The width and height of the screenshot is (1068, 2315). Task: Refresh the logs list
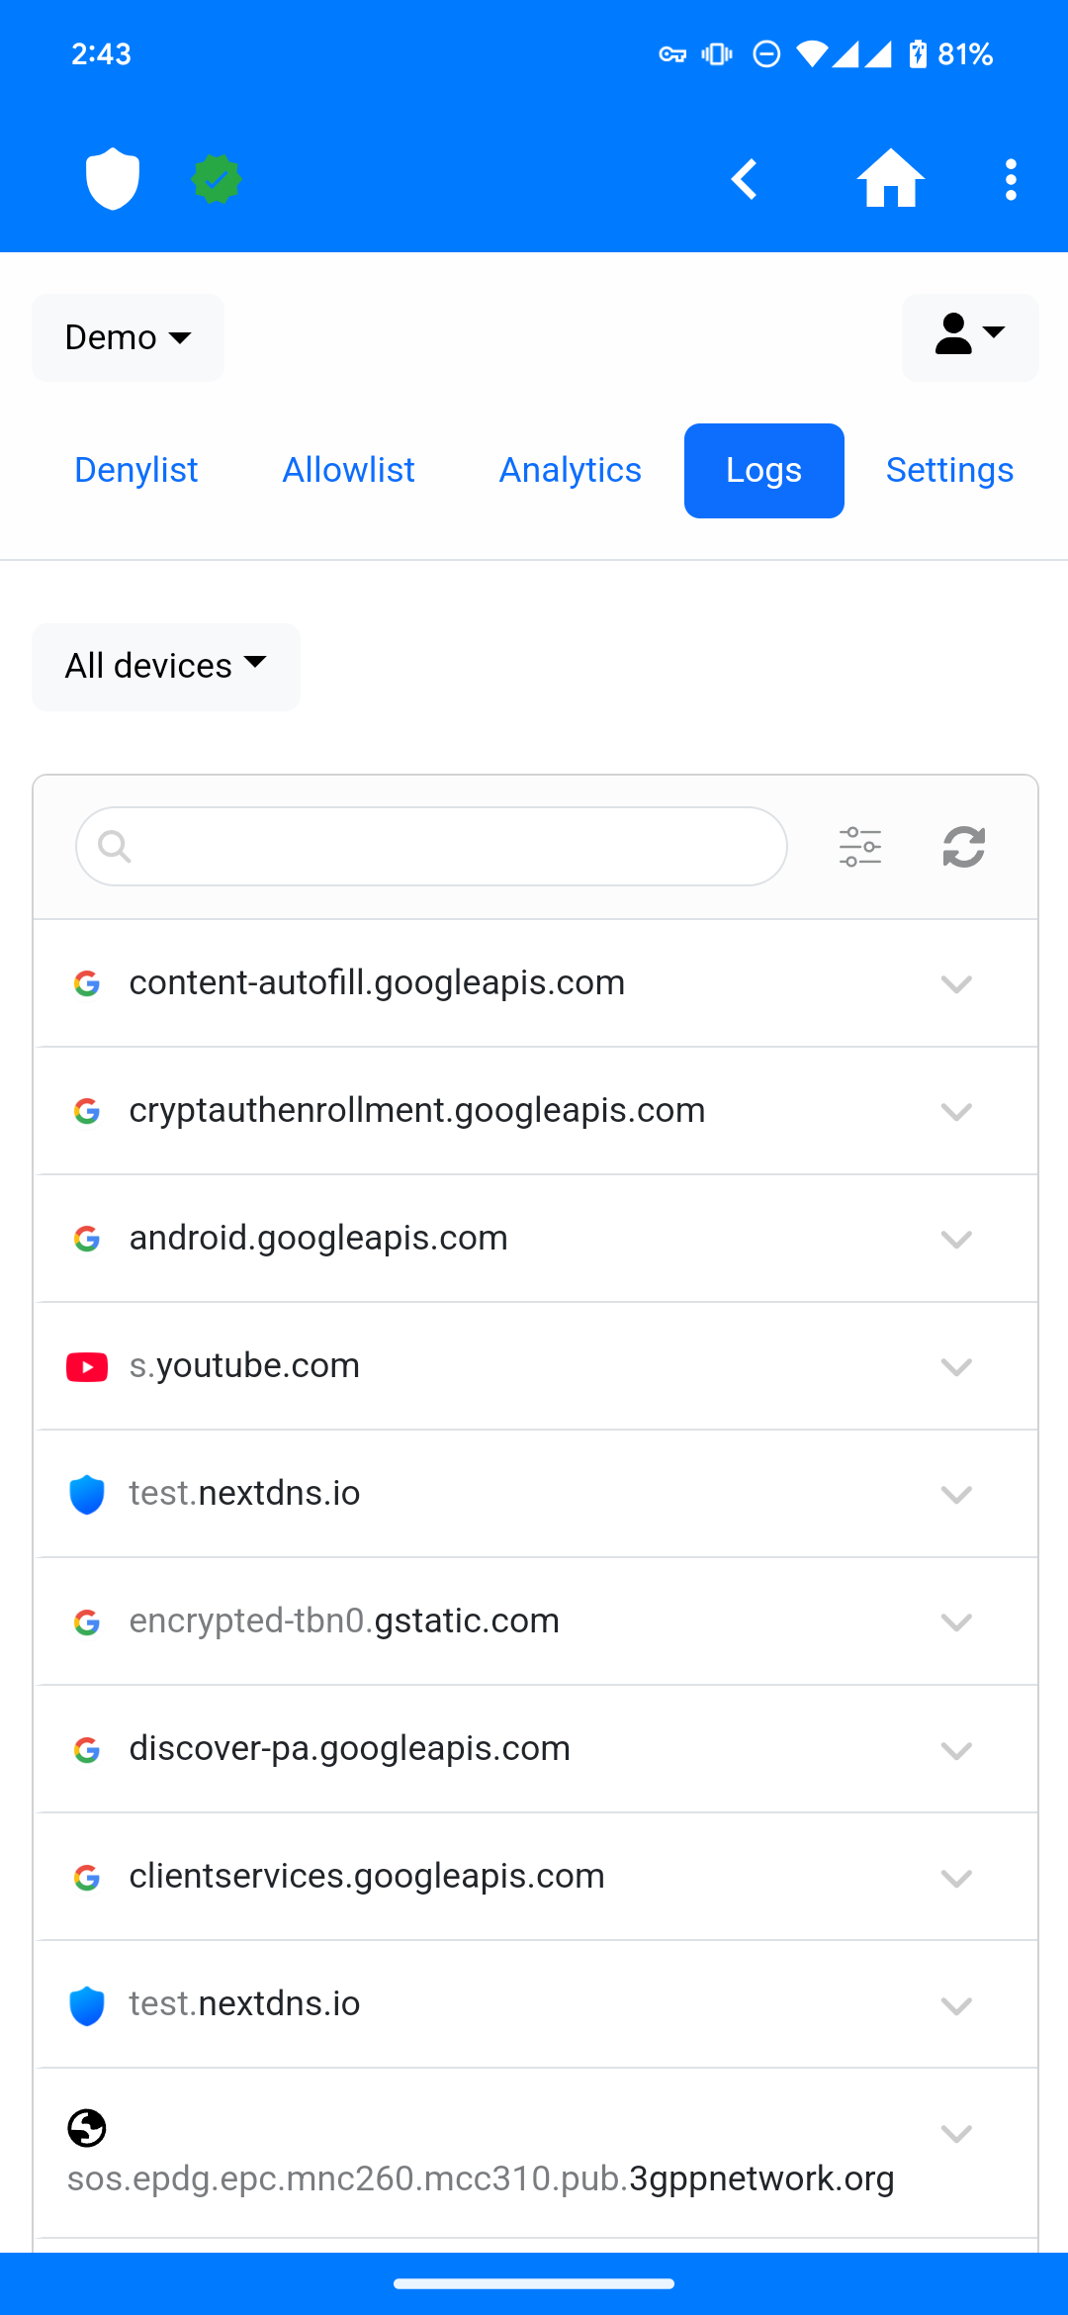point(964,847)
